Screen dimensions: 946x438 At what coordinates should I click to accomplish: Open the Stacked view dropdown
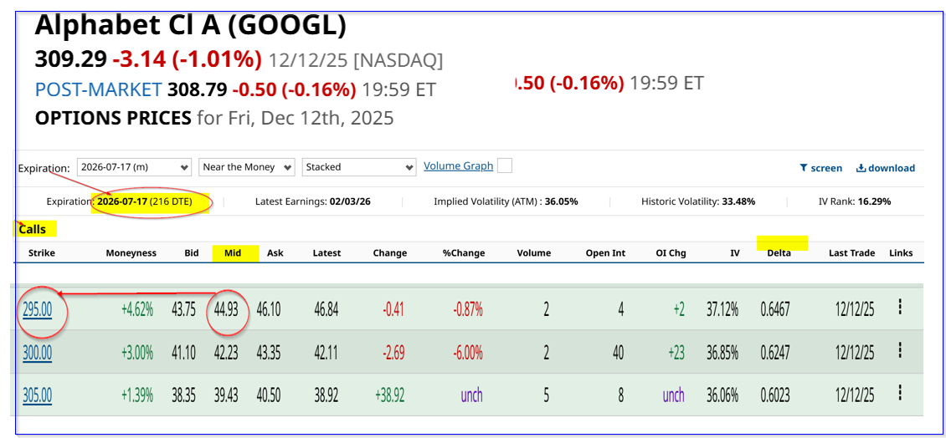359,167
